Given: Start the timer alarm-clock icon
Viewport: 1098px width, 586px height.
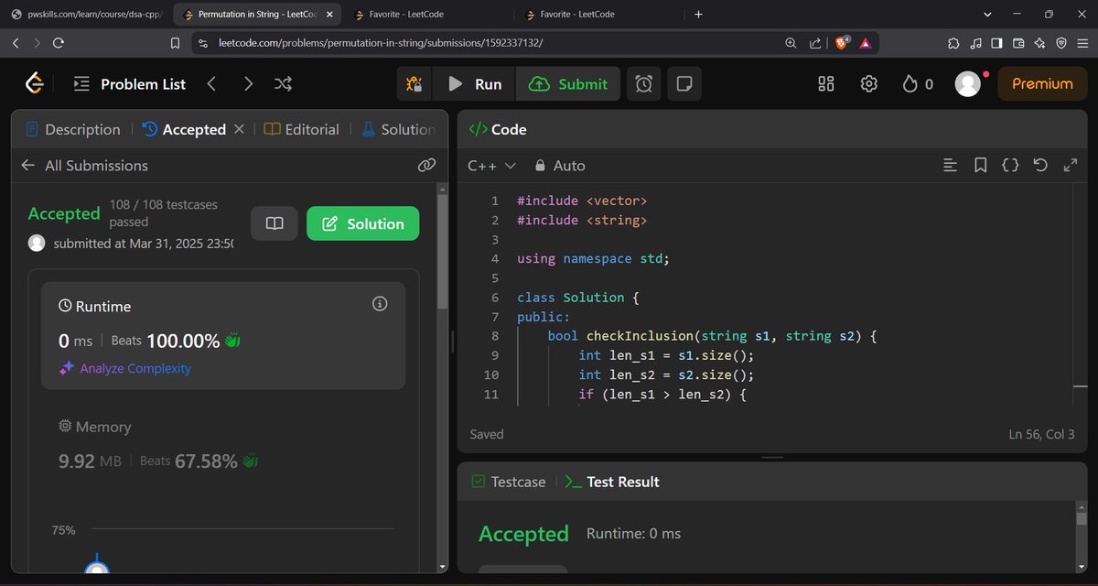Looking at the screenshot, I should [x=644, y=84].
